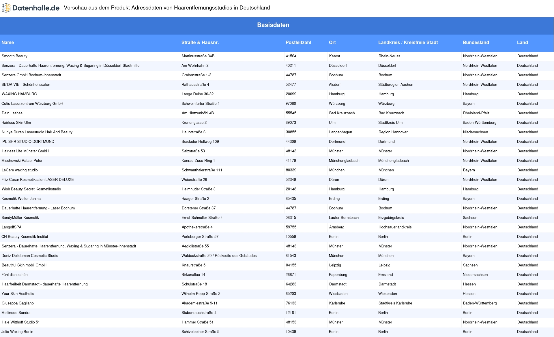Click Giuseppa Gagliano name cell
Screen dimensions: 554x337
[18, 303]
